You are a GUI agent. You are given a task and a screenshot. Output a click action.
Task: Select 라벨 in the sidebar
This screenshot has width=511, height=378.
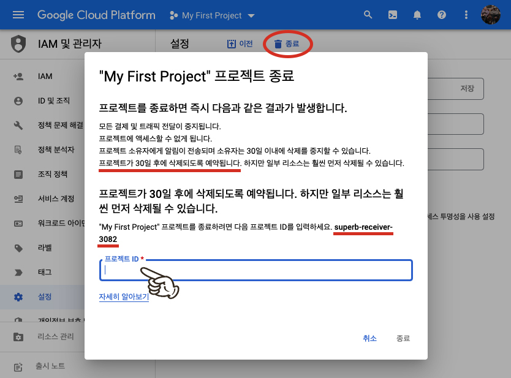coord(45,248)
